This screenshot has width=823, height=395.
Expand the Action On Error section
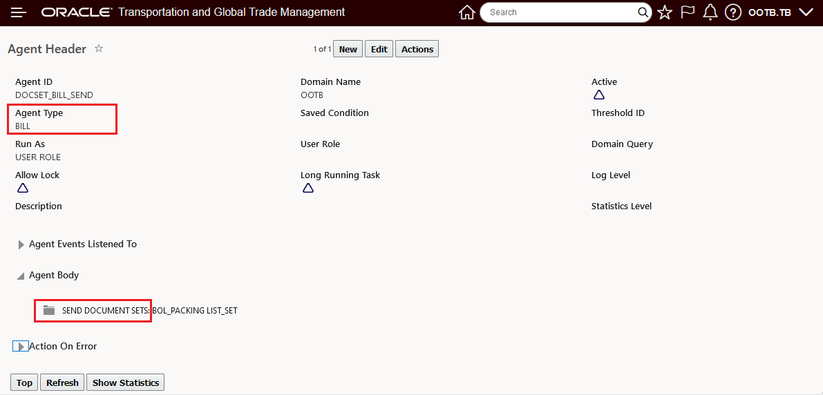click(21, 347)
